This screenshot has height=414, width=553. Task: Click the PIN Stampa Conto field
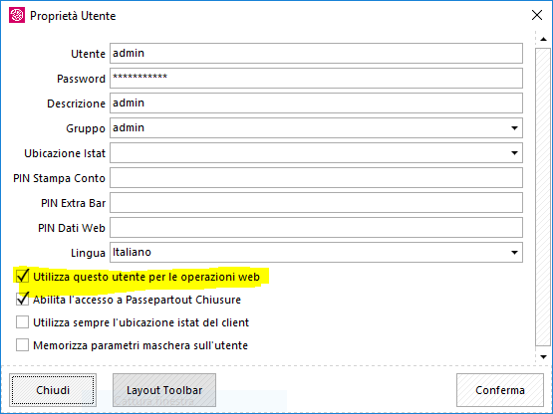[316, 178]
